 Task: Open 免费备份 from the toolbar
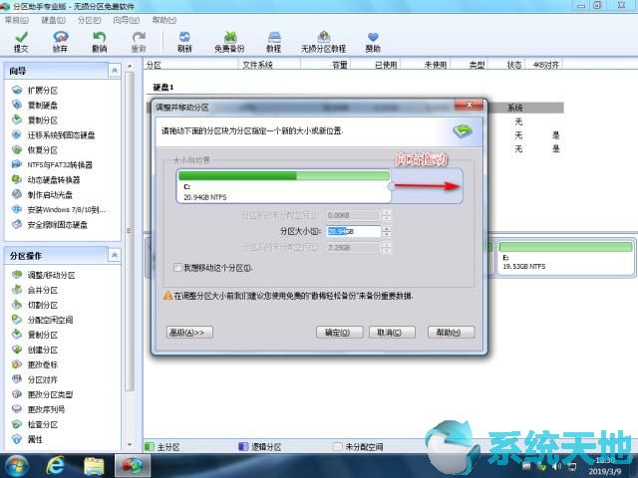229,41
